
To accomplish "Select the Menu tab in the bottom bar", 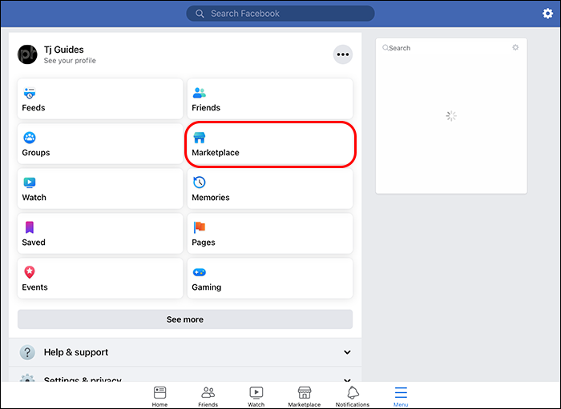I will tap(401, 396).
